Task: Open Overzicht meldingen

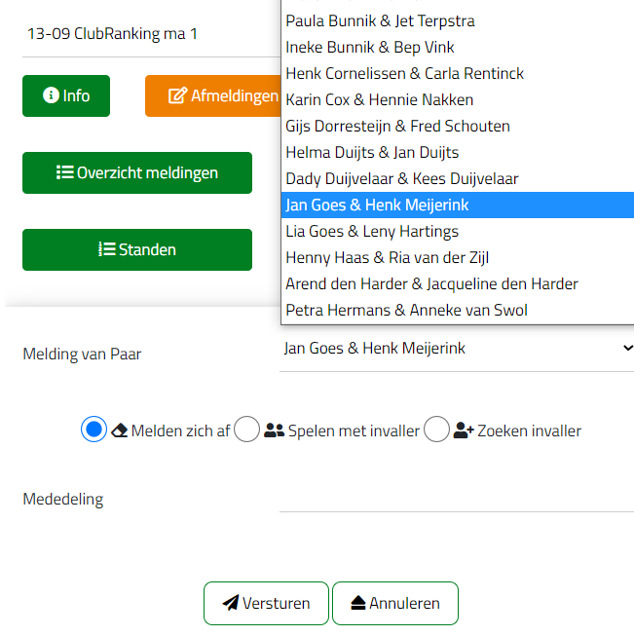Action: (137, 172)
